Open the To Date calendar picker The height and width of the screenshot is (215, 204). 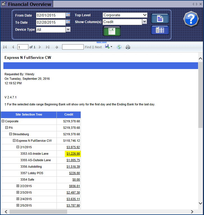point(68,22)
